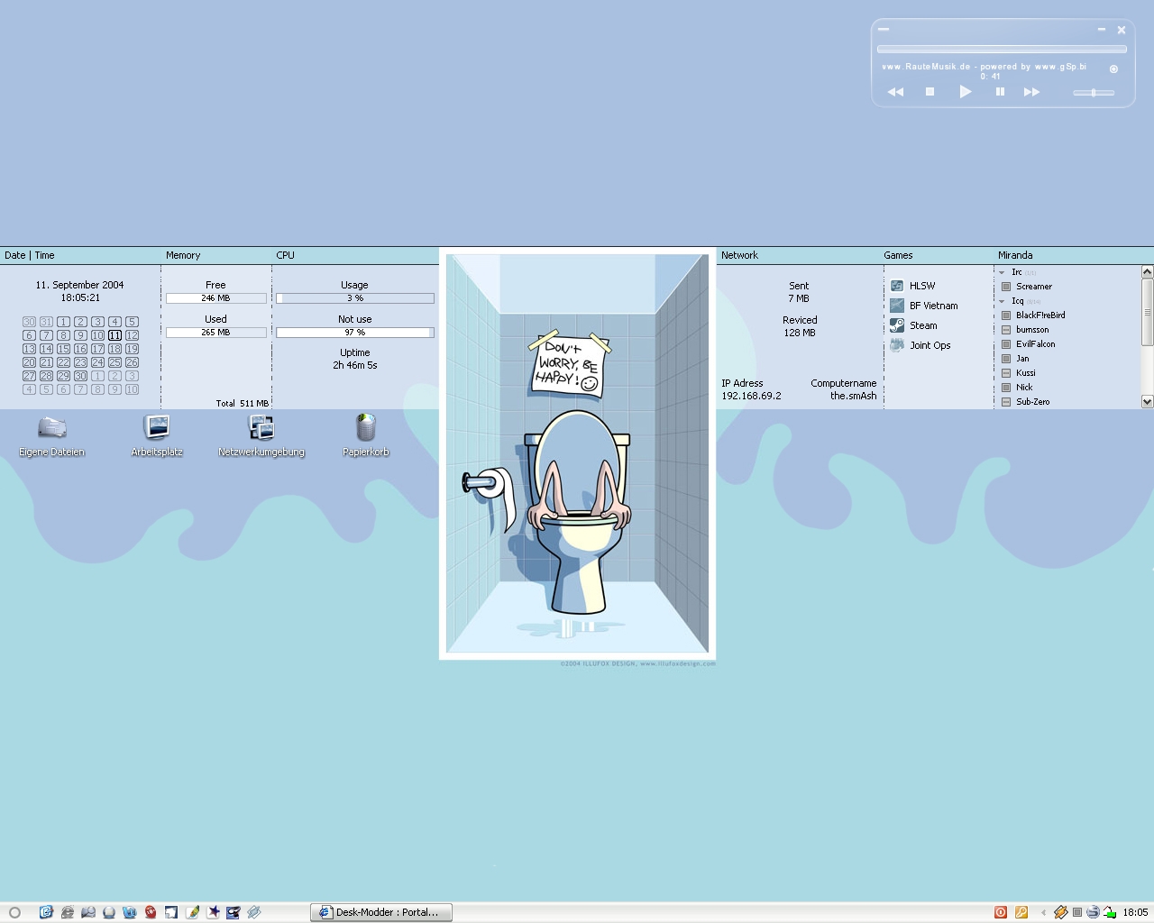
Task: Select day 11 in the calendar
Action: coord(114,335)
